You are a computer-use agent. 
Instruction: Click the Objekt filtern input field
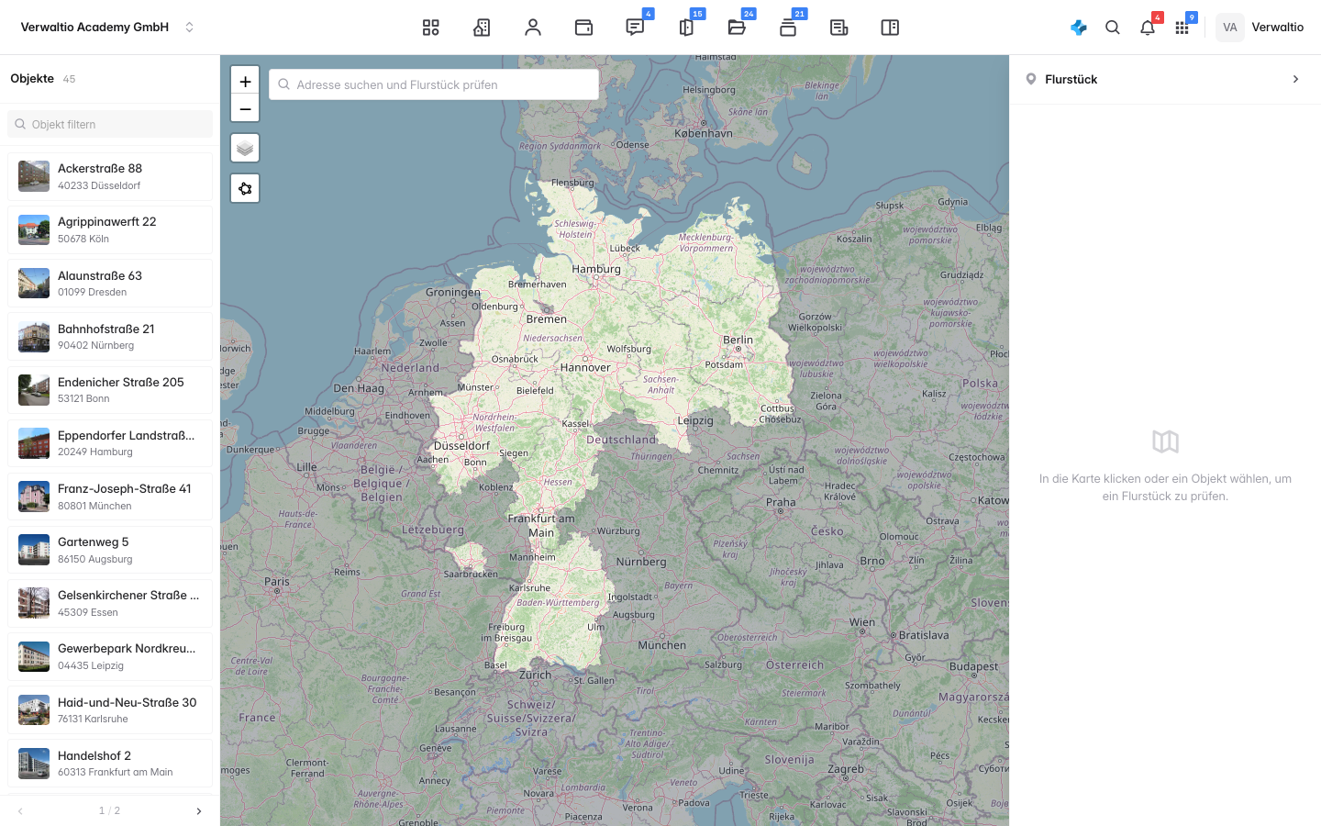[110, 124]
